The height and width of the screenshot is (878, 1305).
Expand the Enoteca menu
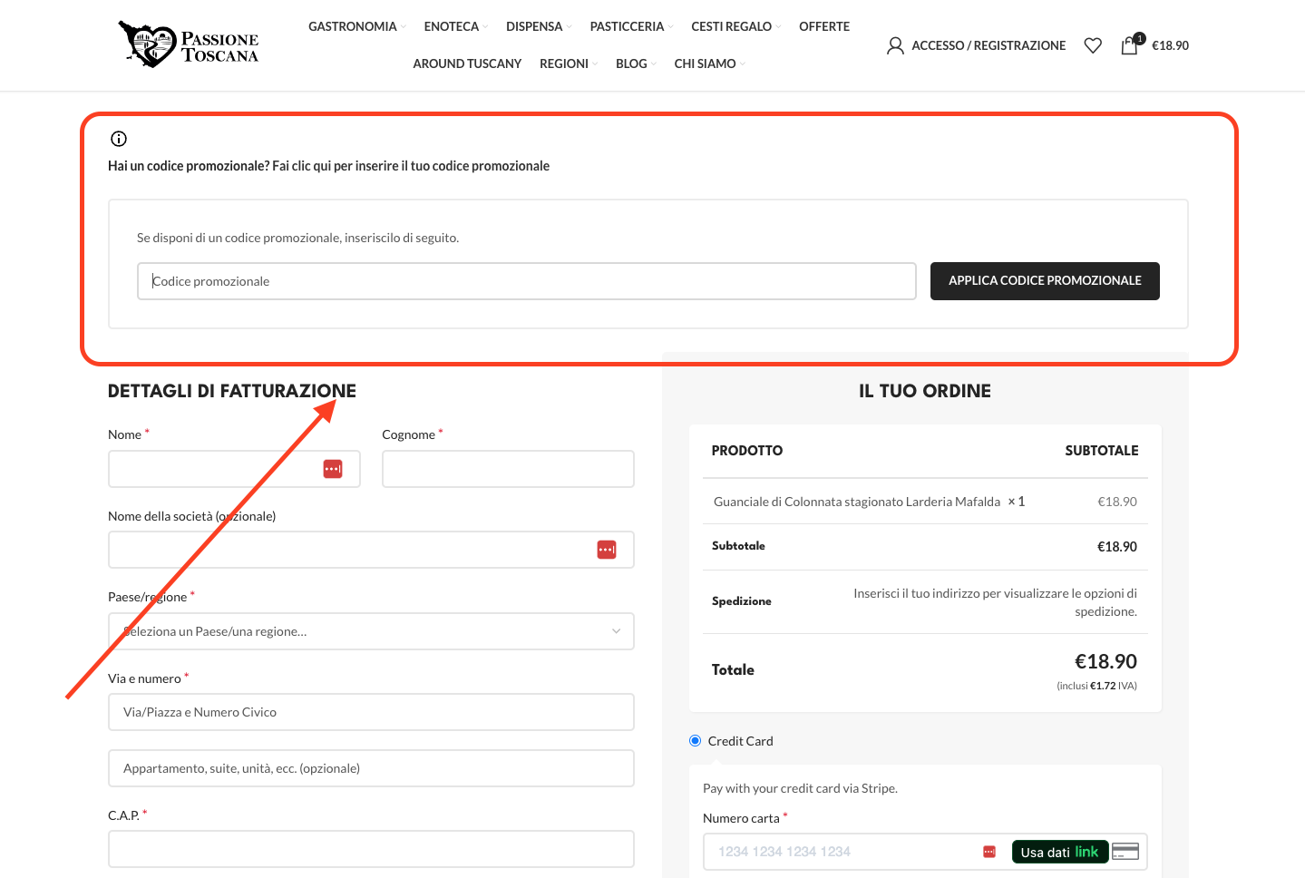click(x=456, y=26)
